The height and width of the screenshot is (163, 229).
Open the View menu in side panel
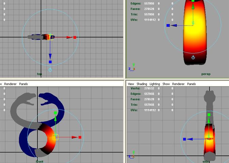click(131, 84)
